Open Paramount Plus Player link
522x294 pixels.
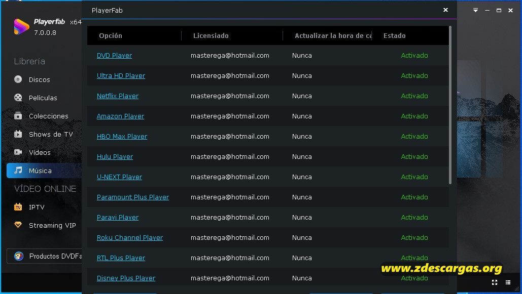pyautogui.click(x=133, y=197)
